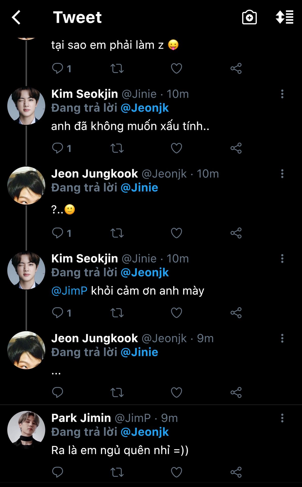Tap the camera add-photo icon in header
Image resolution: width=302 pixels, height=487 pixels.
point(249,18)
